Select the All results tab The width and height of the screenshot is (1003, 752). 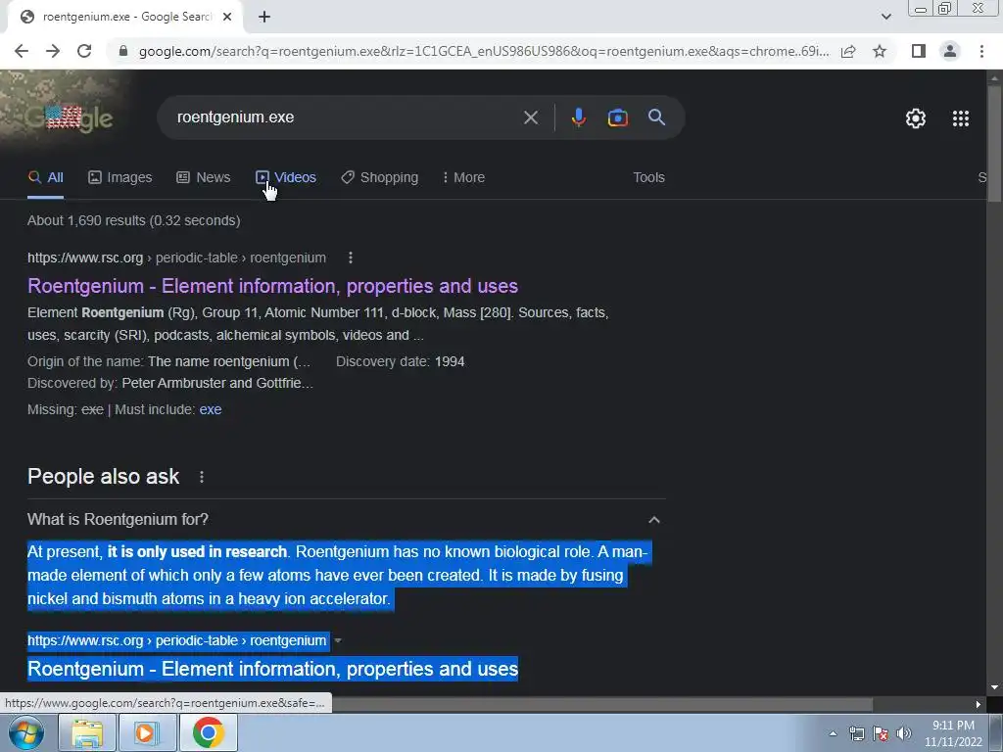(45, 177)
